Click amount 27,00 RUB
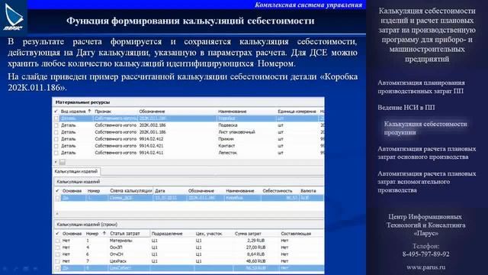 point(255,247)
